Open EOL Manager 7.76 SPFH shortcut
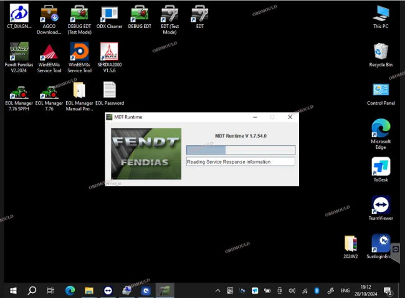 pos(18,91)
